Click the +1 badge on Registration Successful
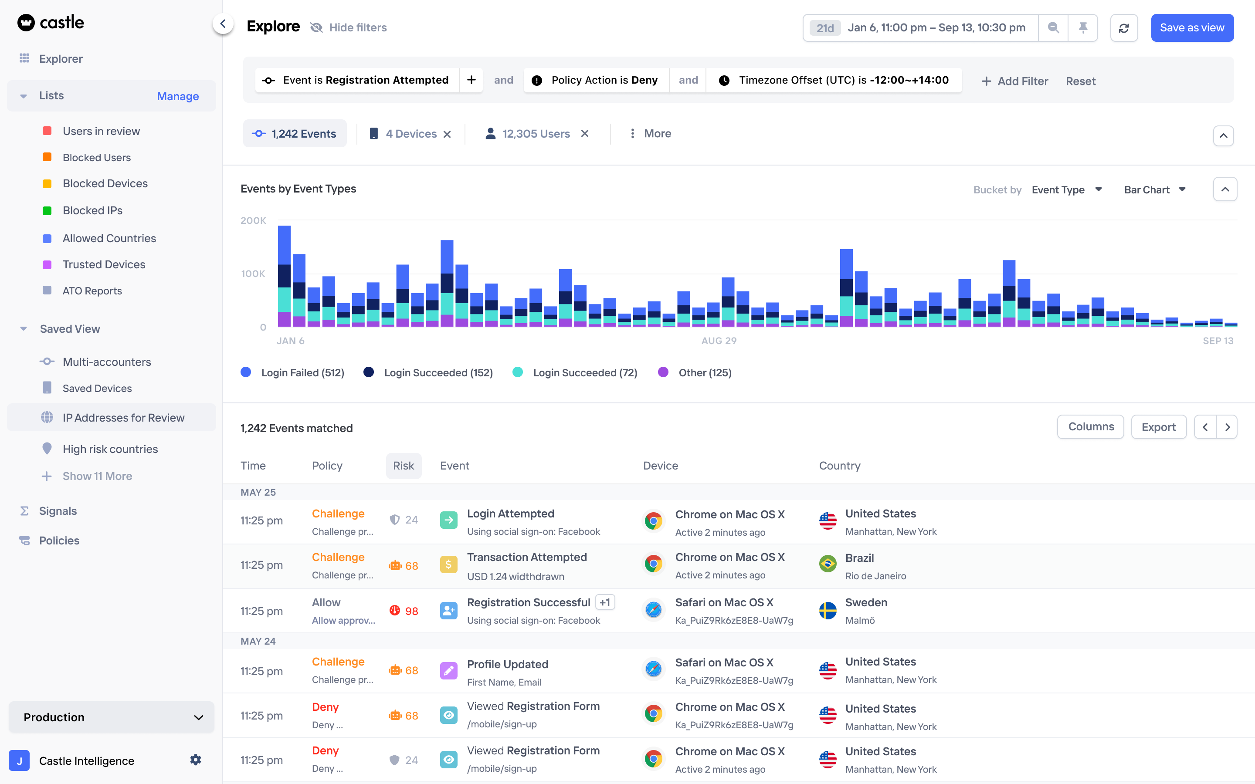Viewport: 1255px width, 784px height. [x=605, y=602]
